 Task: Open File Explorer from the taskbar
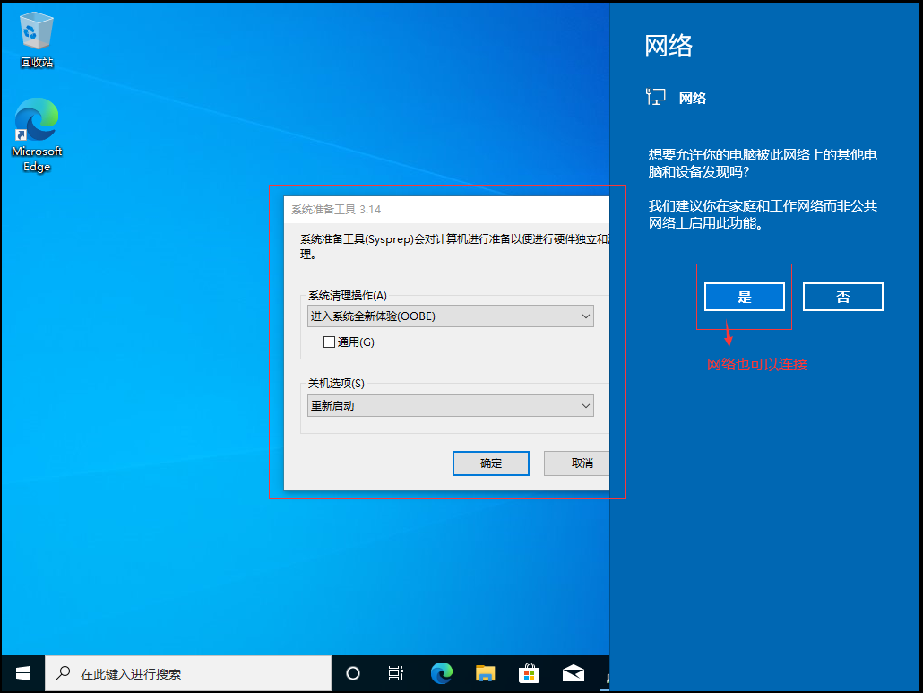485,673
